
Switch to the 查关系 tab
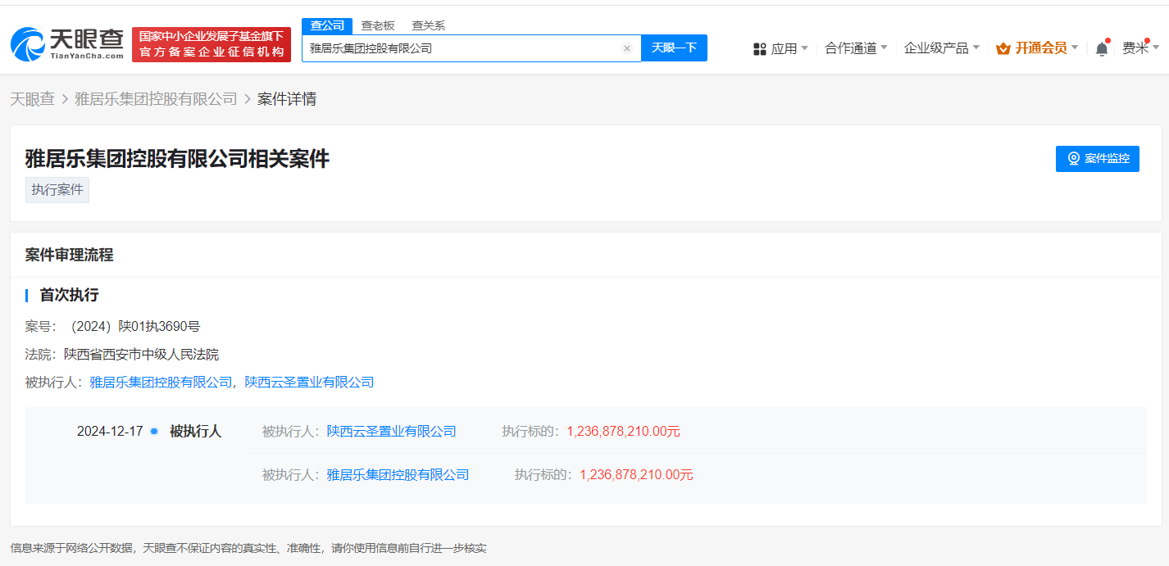pyautogui.click(x=428, y=25)
